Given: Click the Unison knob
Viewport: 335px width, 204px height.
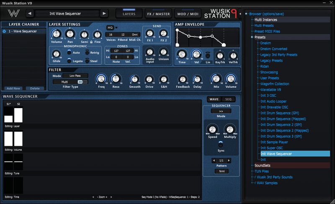Looking at the screenshot, I should click(x=163, y=52).
